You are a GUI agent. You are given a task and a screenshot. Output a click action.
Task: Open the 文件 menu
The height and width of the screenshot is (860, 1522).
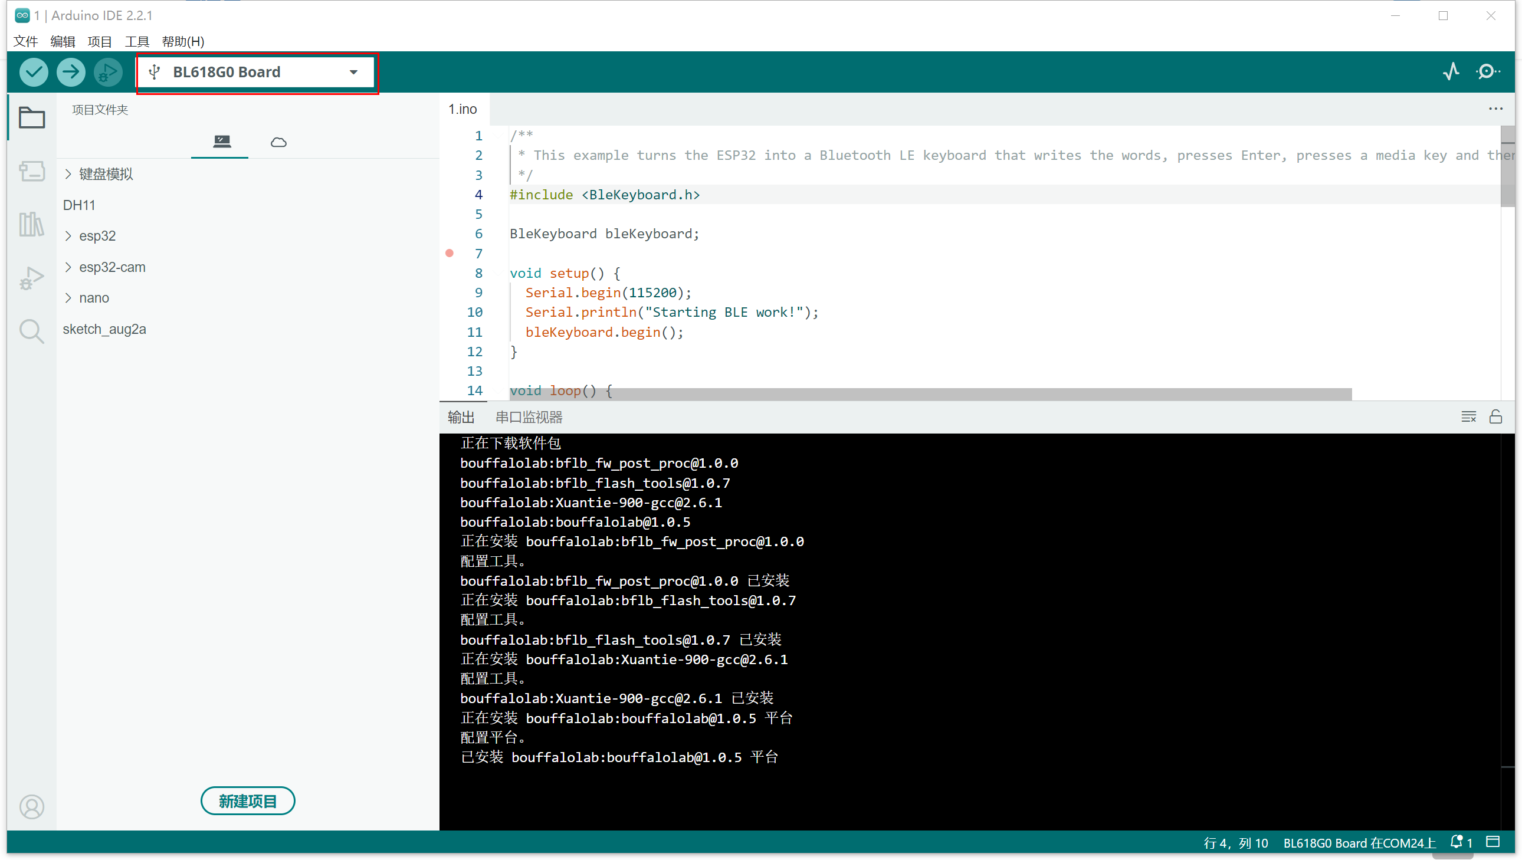[x=25, y=41]
